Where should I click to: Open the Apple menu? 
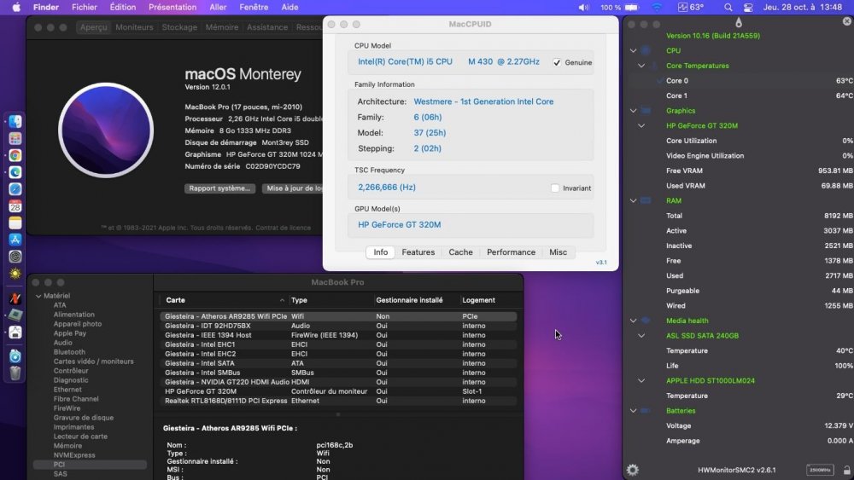(16, 7)
